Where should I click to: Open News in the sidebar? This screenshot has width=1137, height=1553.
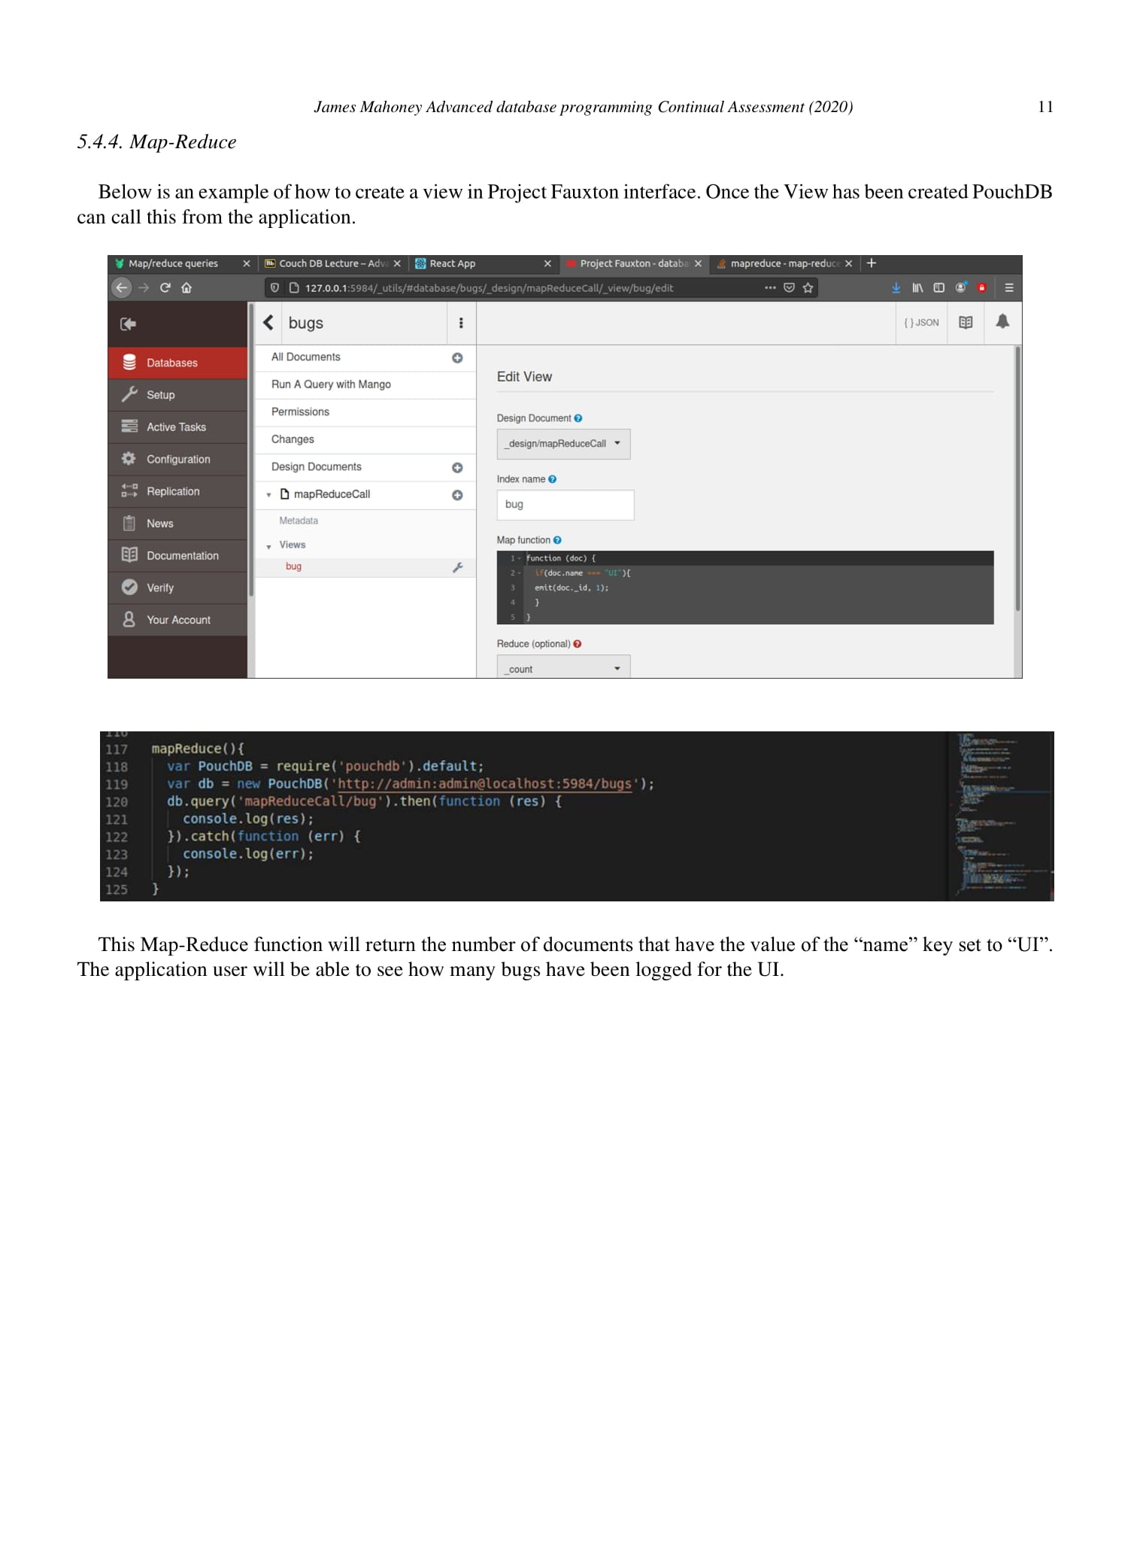(177, 524)
